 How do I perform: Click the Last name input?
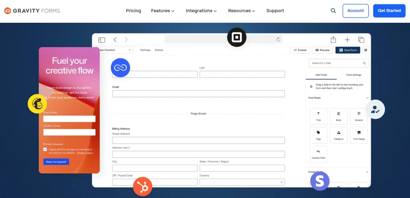click(242, 74)
